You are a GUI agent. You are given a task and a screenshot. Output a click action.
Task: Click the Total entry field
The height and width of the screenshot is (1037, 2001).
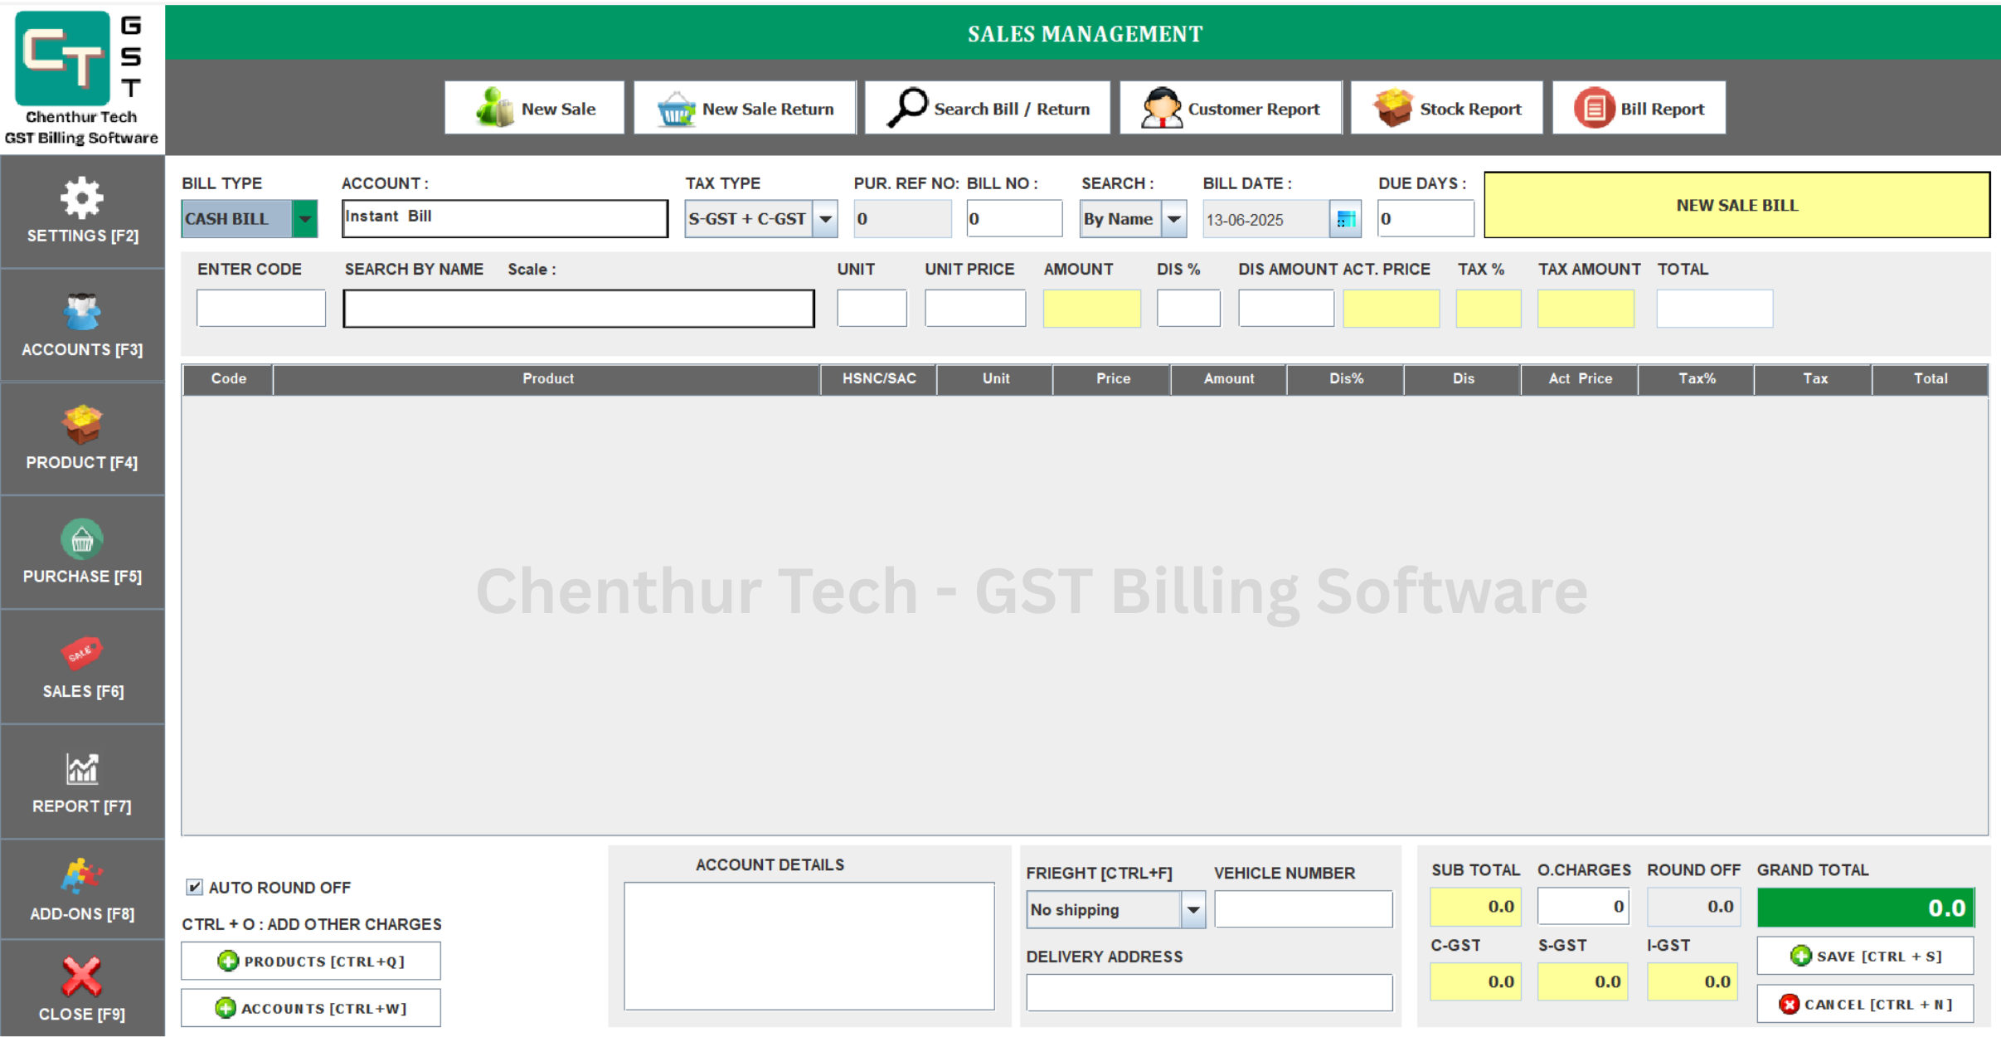1714,308
